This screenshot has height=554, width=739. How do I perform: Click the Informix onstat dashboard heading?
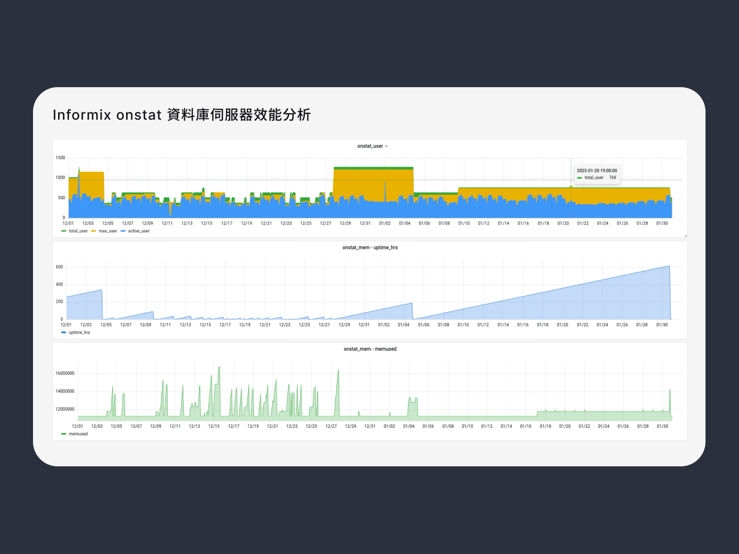click(181, 115)
